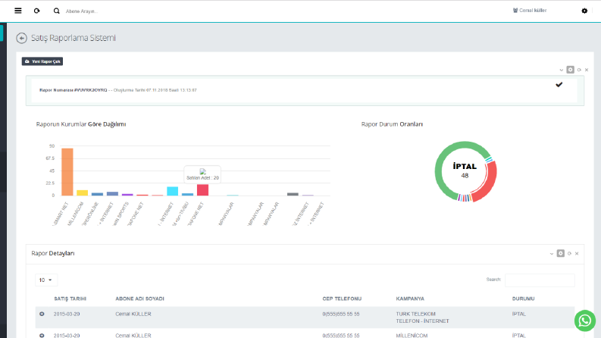Viewport: 601px width, 338px height.
Task: Sort by KAMPANYA column
Action: [x=410, y=299]
